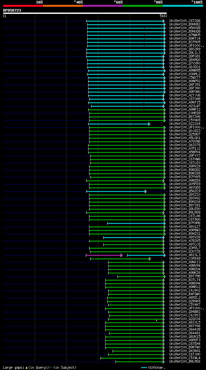The height and width of the screenshot is (370, 206).
Task: Select the UniRef100_A9TLC6 label
Action: [x=185, y=245]
